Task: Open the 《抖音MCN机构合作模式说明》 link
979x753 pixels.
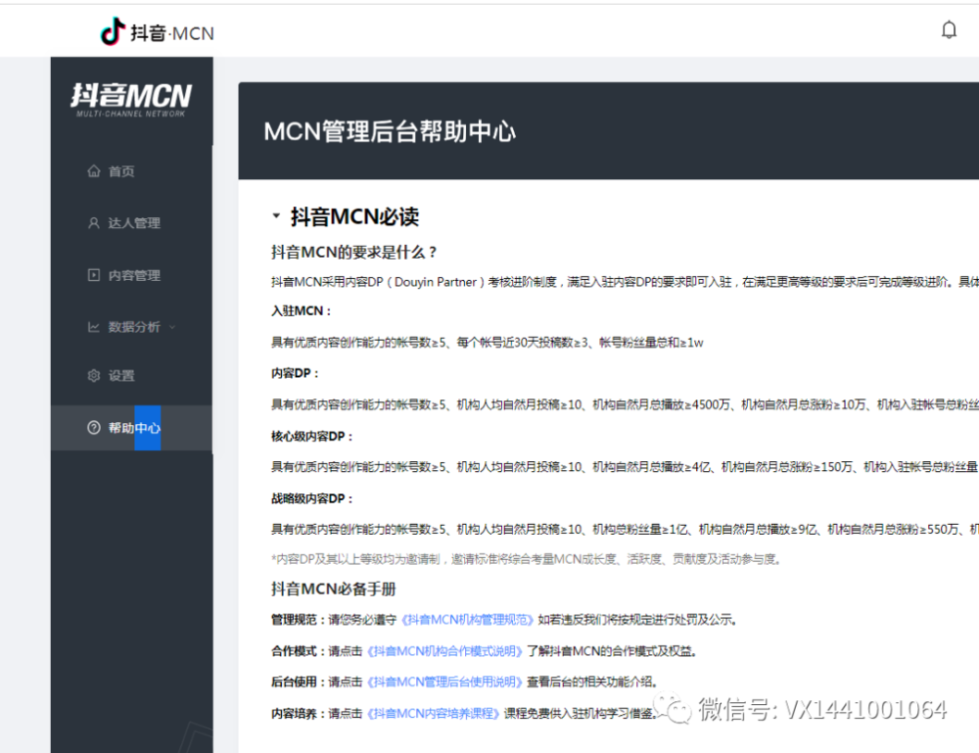Action: coord(443,651)
